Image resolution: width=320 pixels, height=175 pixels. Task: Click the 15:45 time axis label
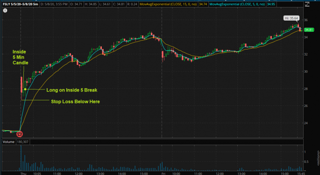click(301, 174)
